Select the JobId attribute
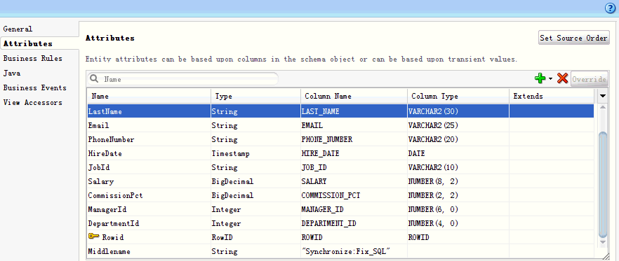Screen dimensions: 619x261 point(99,168)
